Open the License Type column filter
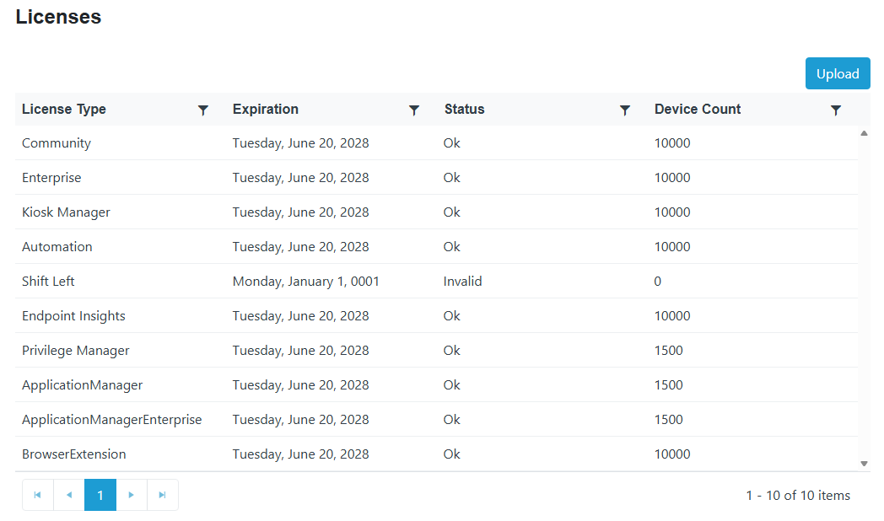The height and width of the screenshot is (521, 884). pyautogui.click(x=203, y=110)
